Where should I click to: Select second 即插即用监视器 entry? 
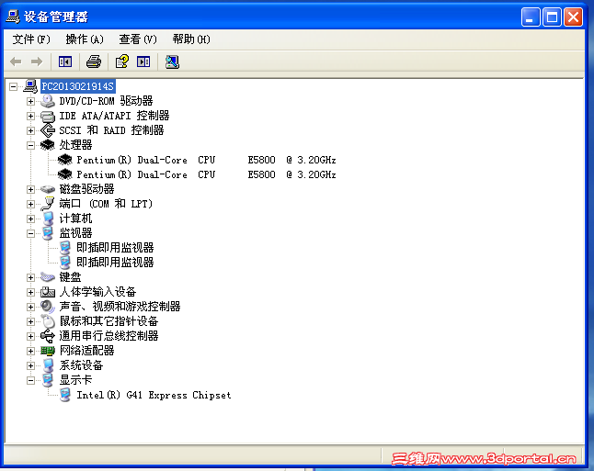[115, 263]
